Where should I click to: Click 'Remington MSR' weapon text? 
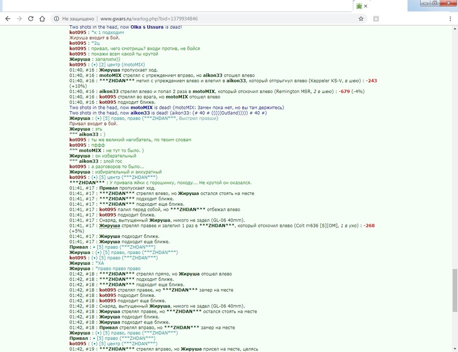[x=293, y=92]
